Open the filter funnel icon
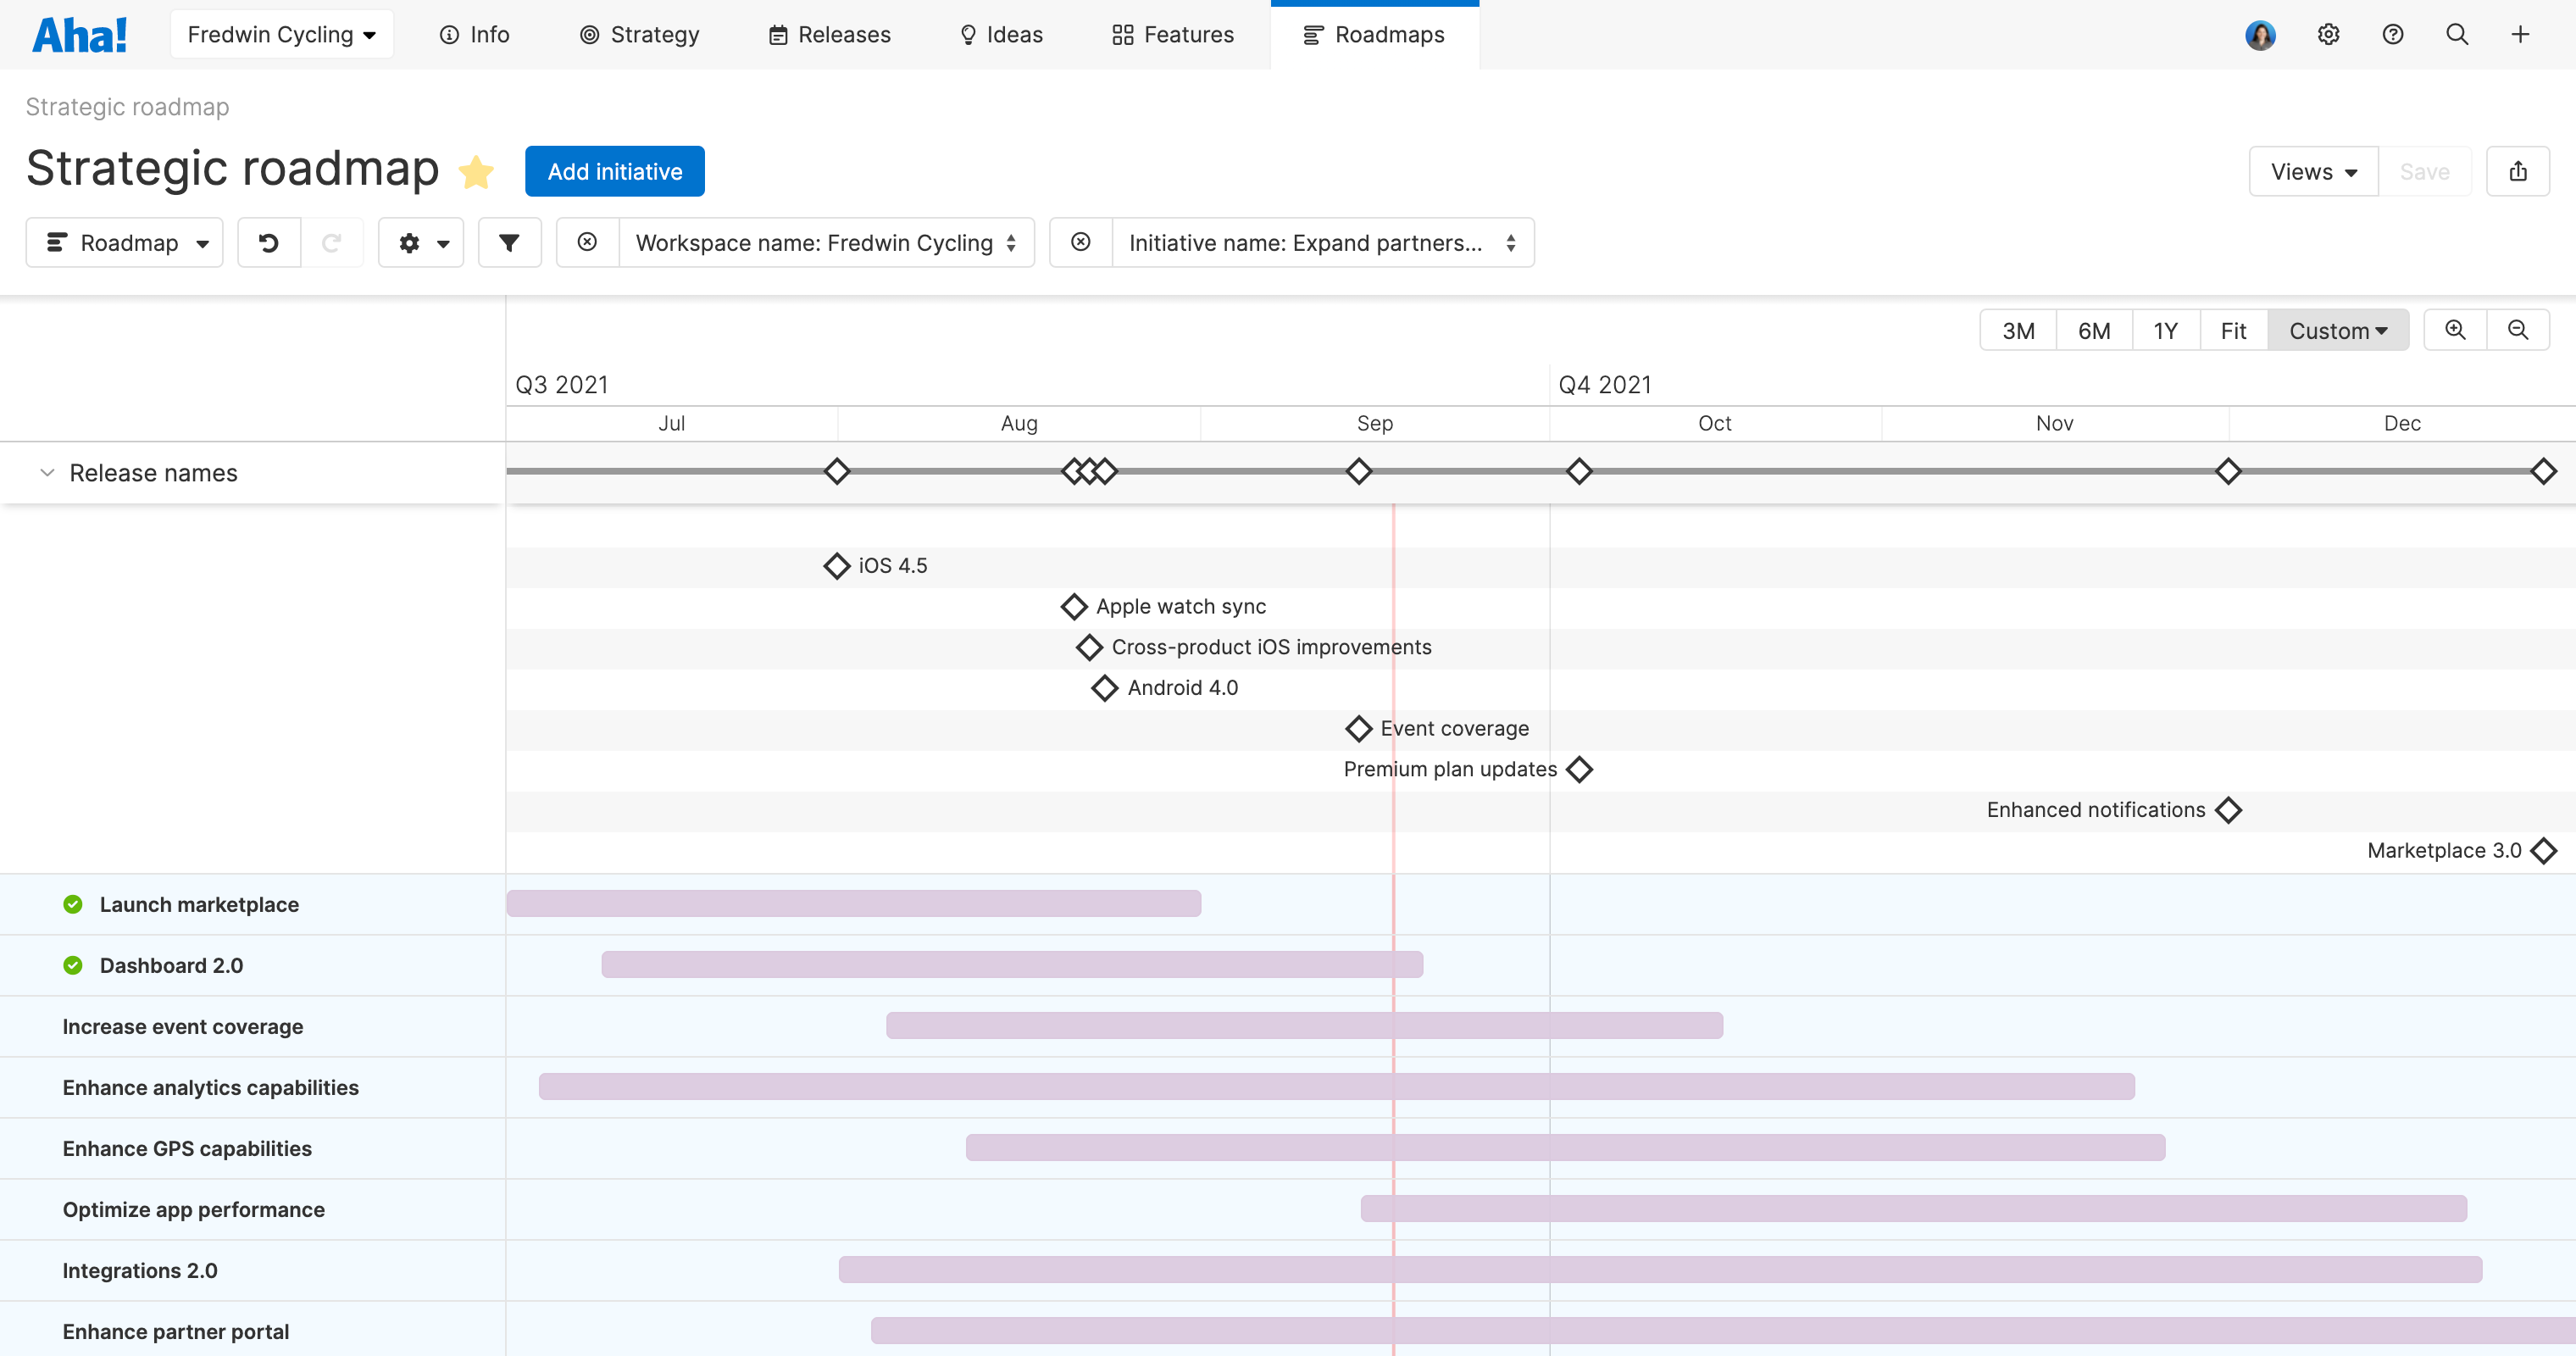Screen dimensions: 2576x1356 [510, 242]
